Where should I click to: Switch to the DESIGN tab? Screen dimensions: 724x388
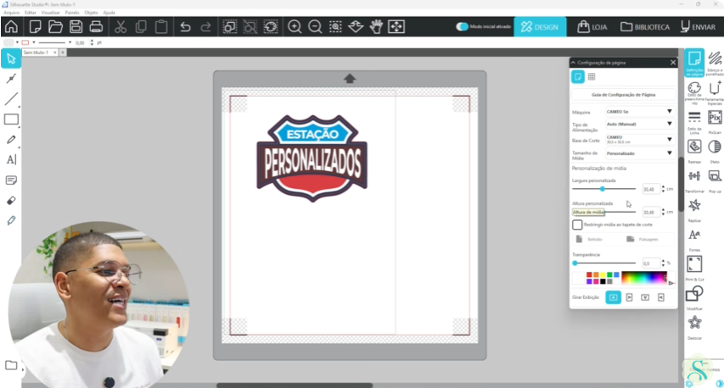pos(540,27)
